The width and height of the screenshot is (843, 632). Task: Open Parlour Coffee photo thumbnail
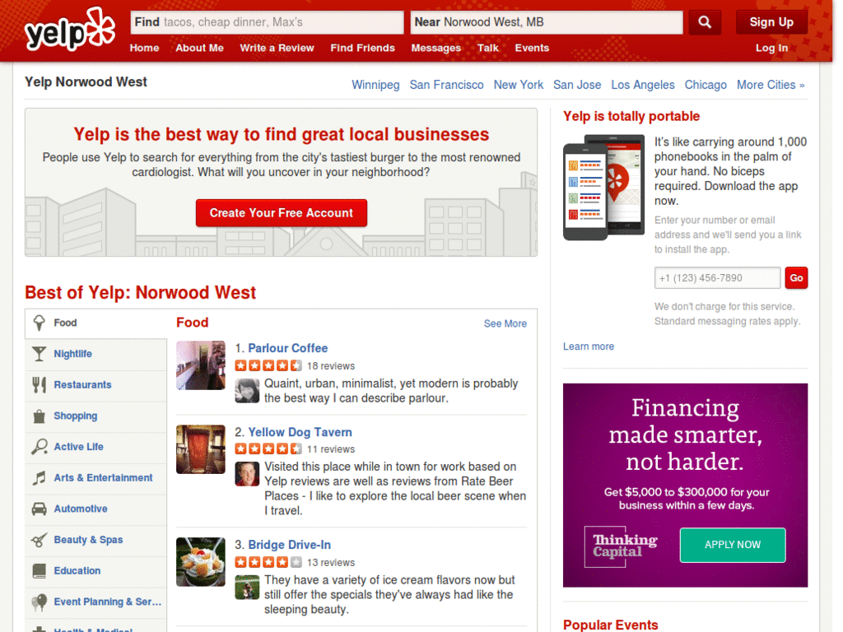pyautogui.click(x=201, y=365)
